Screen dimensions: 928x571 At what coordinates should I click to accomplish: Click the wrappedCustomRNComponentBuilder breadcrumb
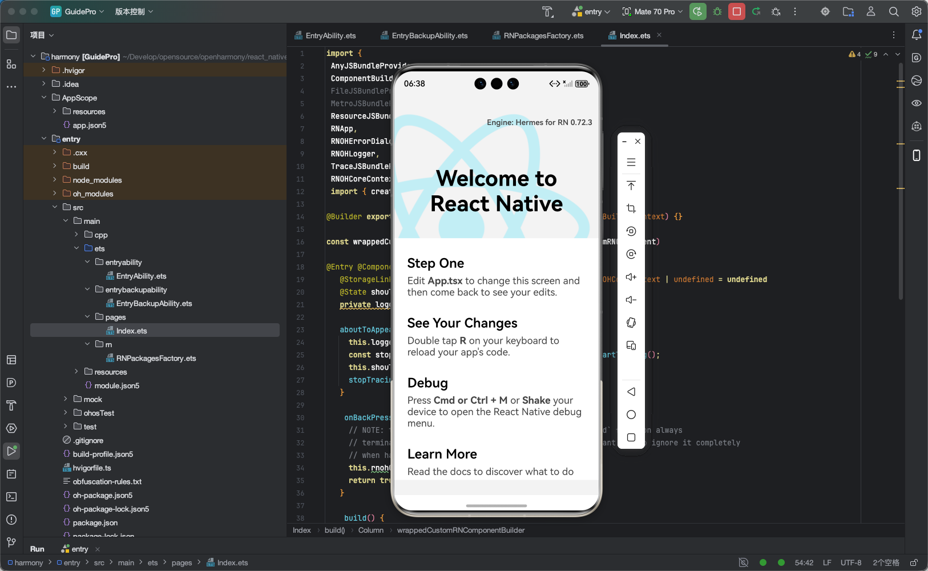(461, 530)
